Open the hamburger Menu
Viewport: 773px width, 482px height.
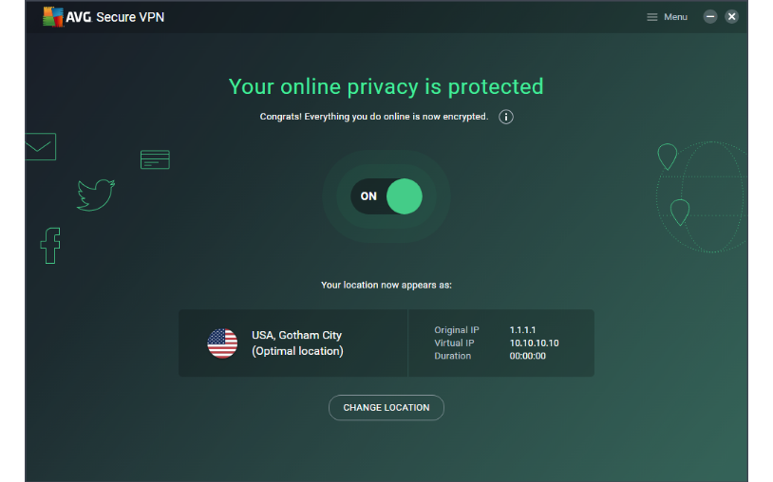click(x=667, y=17)
